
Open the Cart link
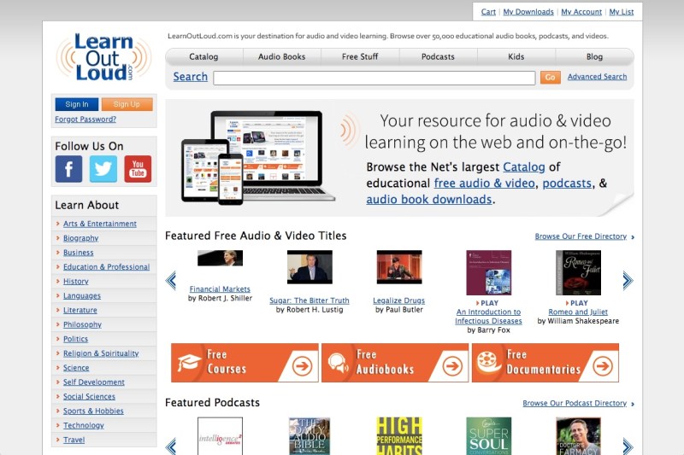tap(488, 12)
